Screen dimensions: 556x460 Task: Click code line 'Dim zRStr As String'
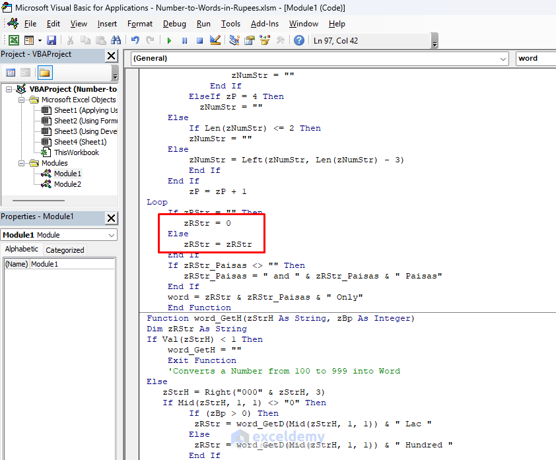(x=197, y=329)
